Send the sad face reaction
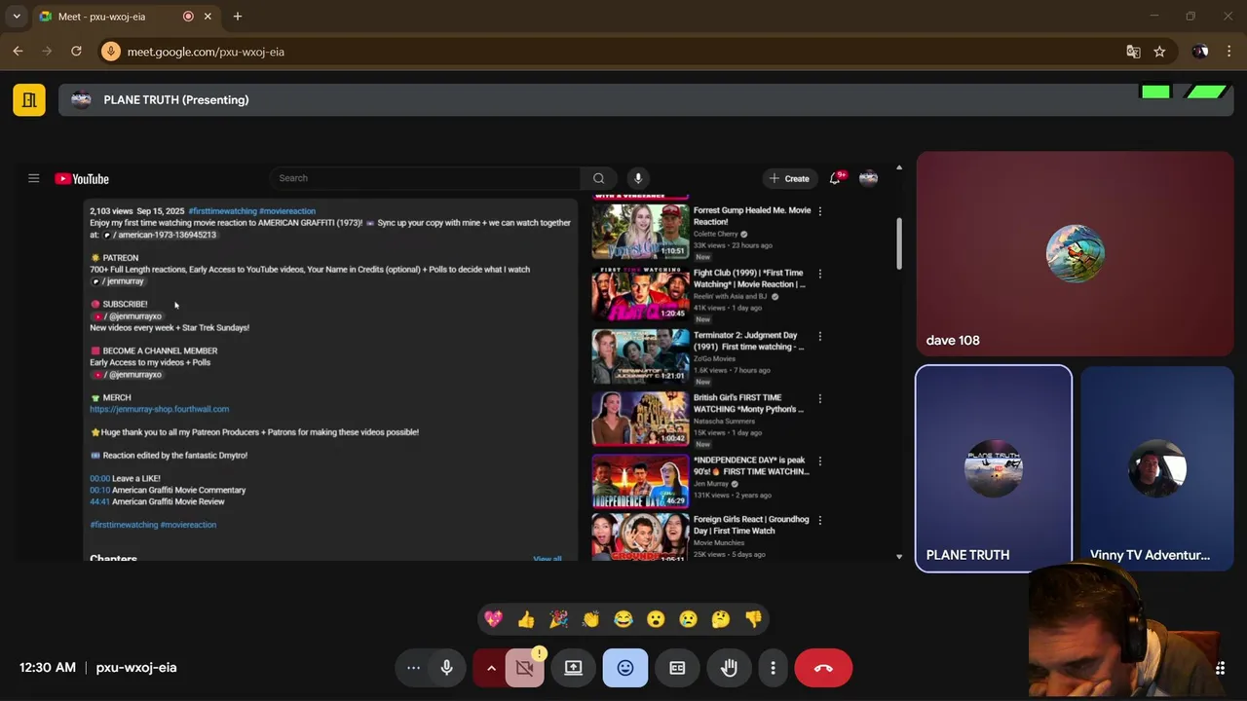Image resolution: width=1247 pixels, height=701 pixels. click(x=688, y=619)
